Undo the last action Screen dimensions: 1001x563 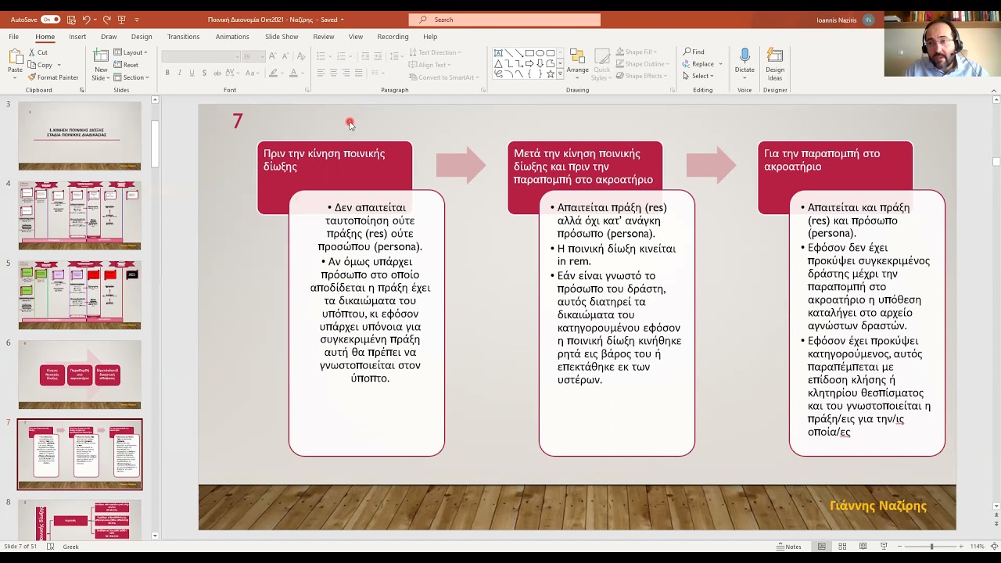click(x=86, y=20)
